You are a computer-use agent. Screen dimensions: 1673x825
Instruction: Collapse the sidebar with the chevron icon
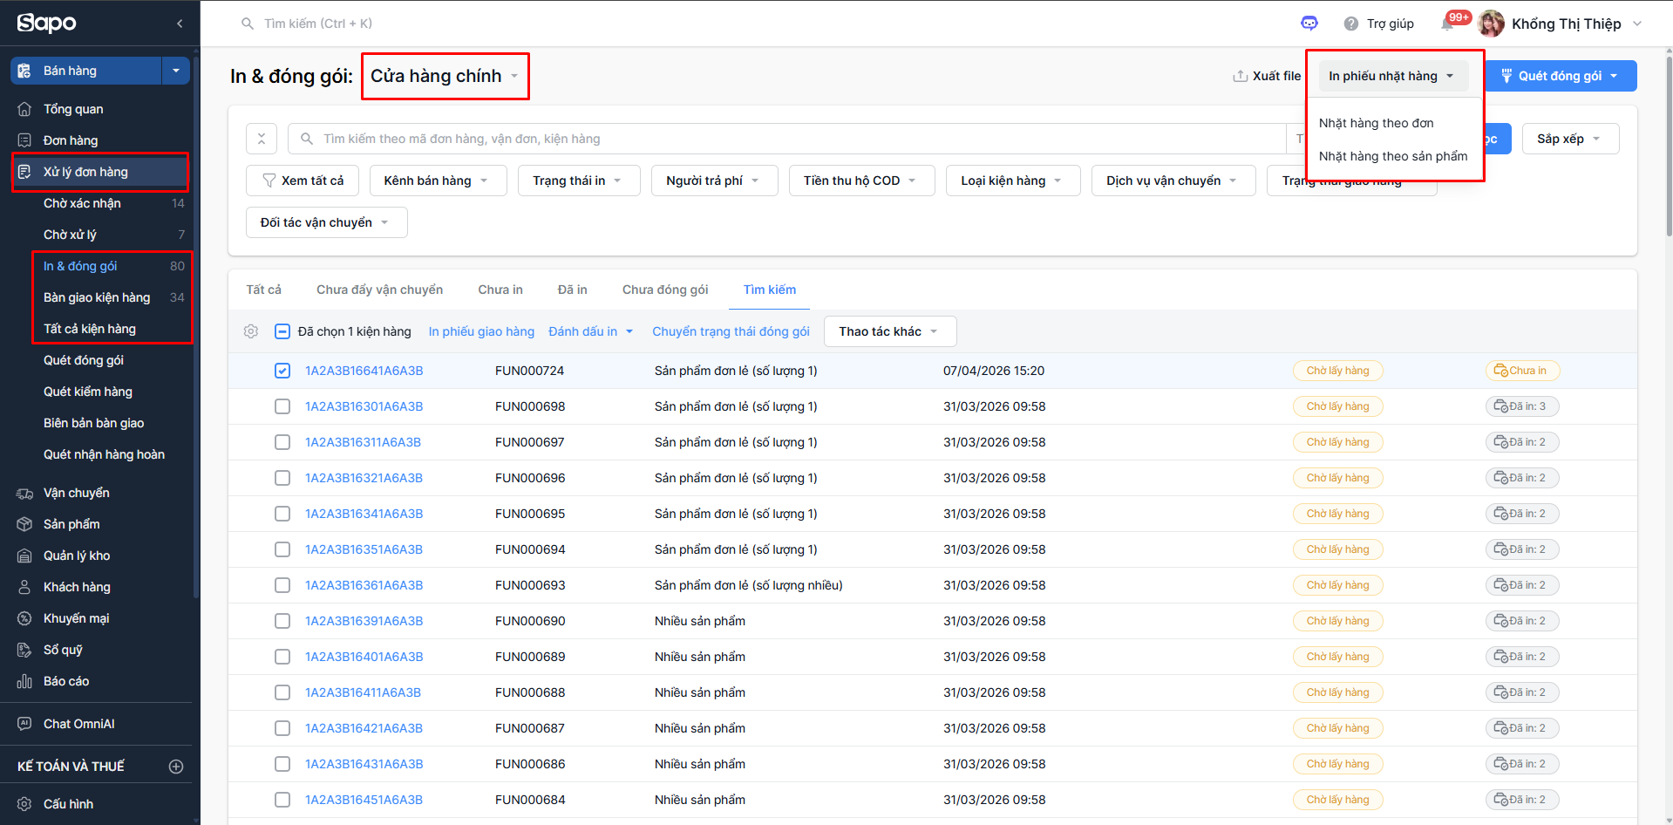point(180,24)
